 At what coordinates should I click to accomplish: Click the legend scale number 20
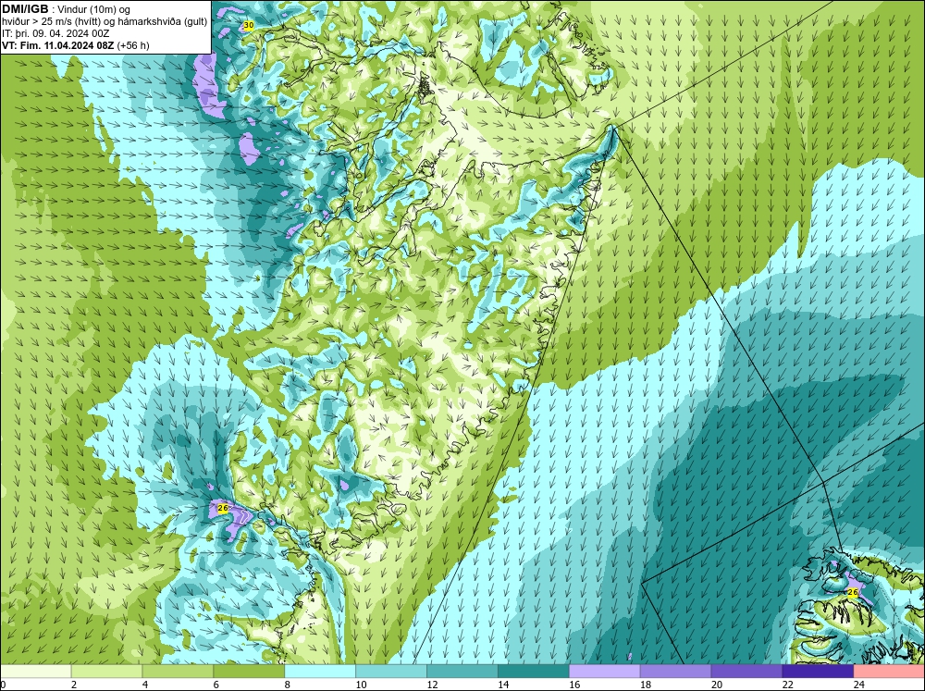(716, 685)
